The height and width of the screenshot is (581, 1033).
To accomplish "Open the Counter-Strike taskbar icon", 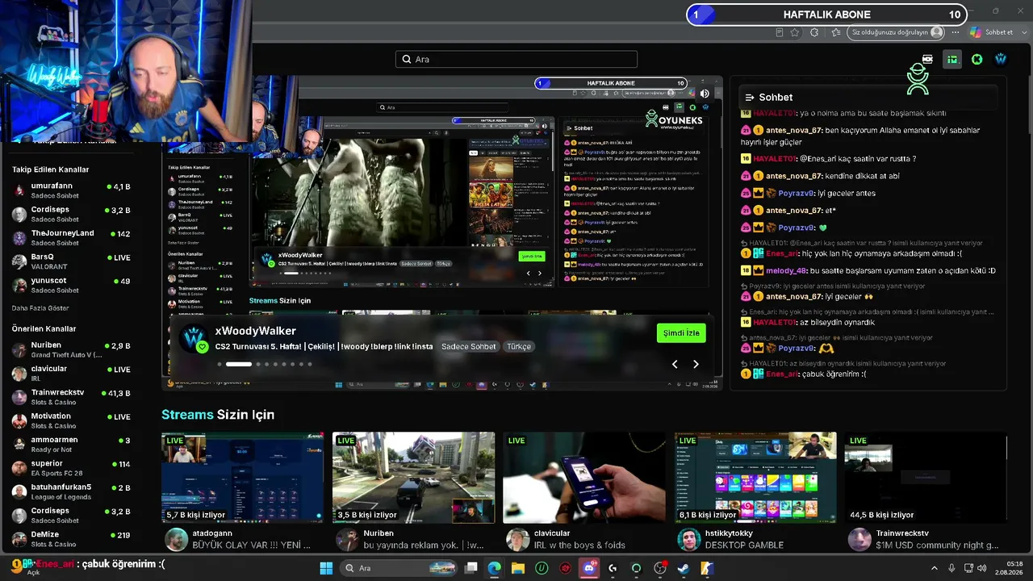I will [707, 568].
